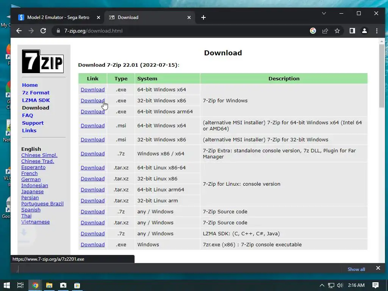This screenshot has width=388, height=291.
Task: Go back using the browser back arrow
Action: coord(19,31)
